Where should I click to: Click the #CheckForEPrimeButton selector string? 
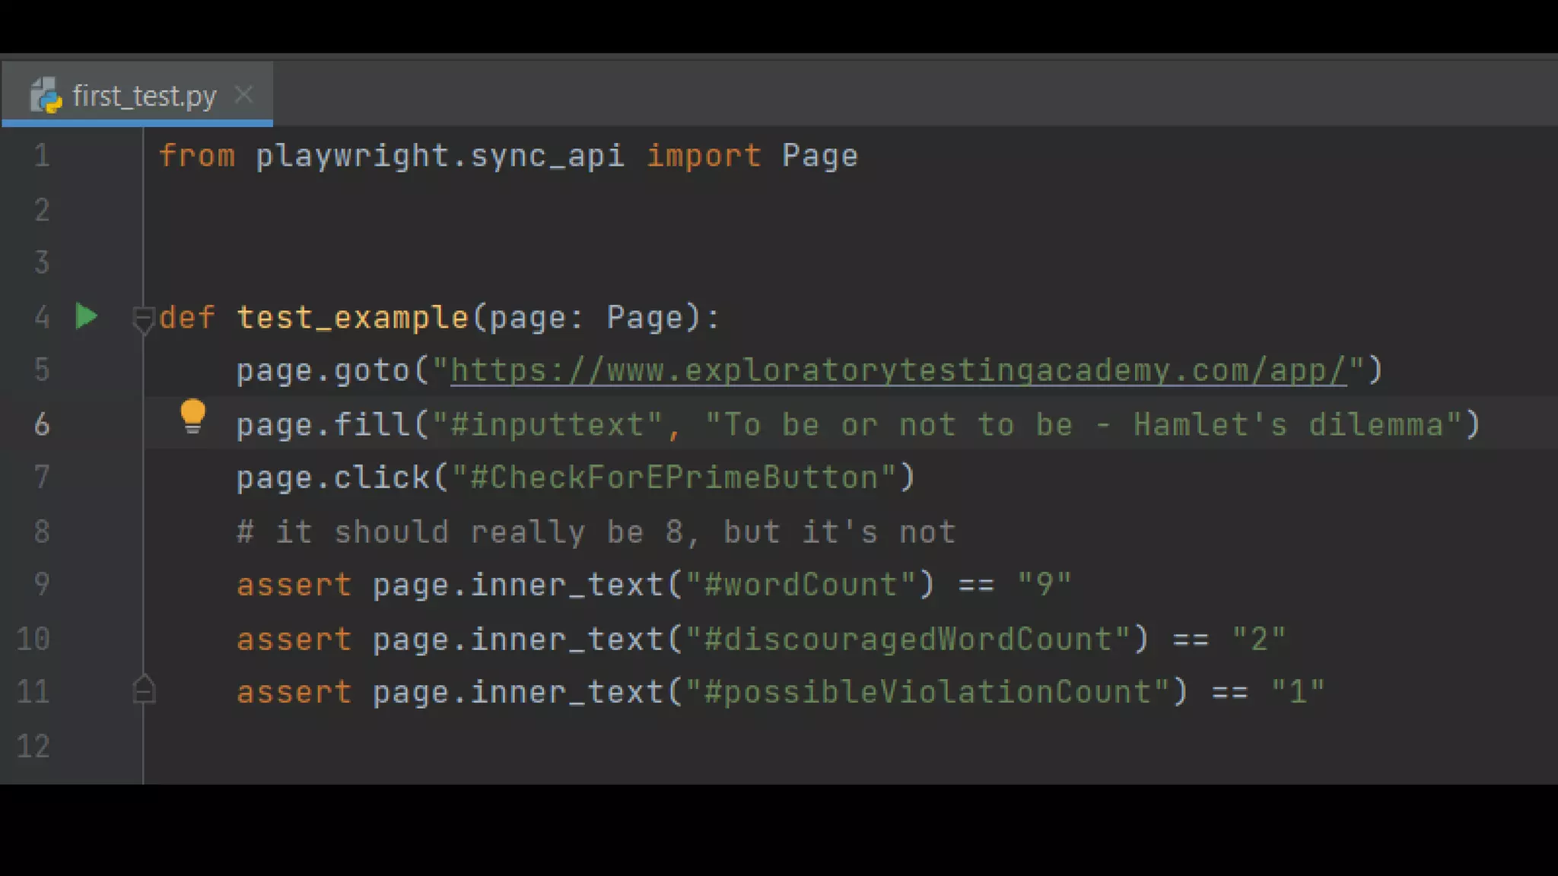674,478
